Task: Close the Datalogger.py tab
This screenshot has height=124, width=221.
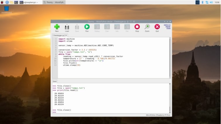Action: pos(66,35)
